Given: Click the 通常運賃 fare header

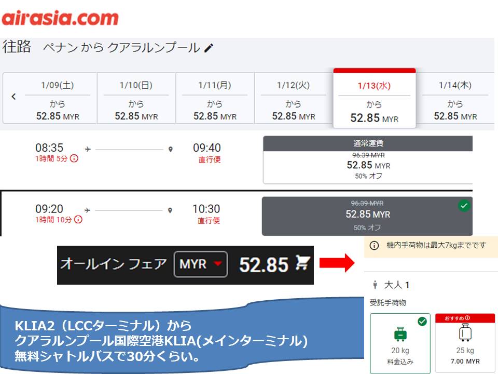Looking at the screenshot, I should point(368,143).
